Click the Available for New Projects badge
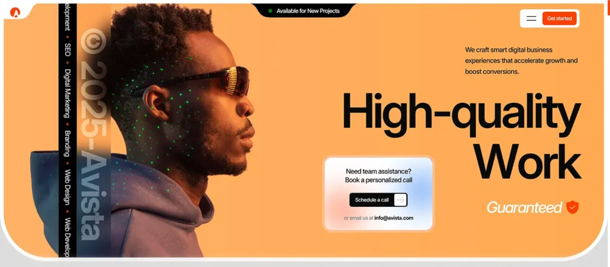610x267 pixels. 304,11
